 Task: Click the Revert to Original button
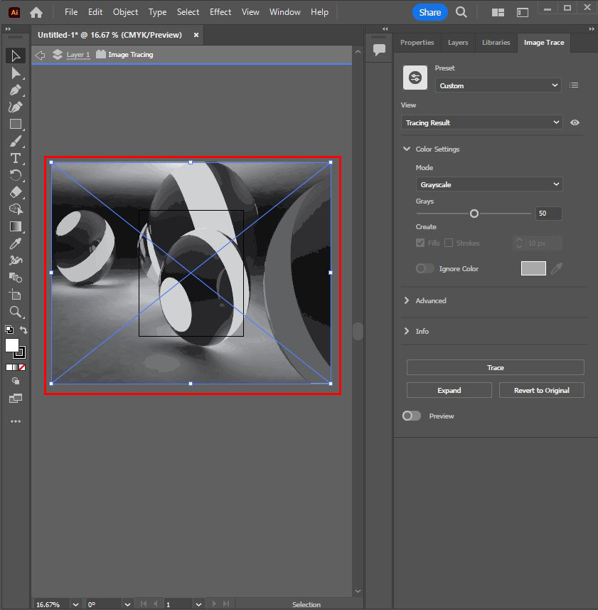(x=540, y=390)
